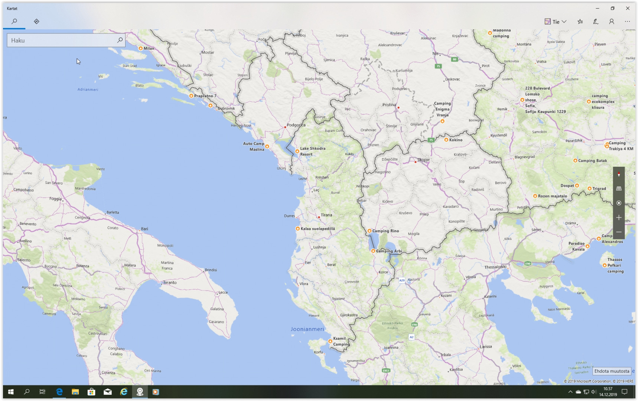The height and width of the screenshot is (401, 638).
Task: Click the magnifier button inside Haku box
Action: point(120,40)
